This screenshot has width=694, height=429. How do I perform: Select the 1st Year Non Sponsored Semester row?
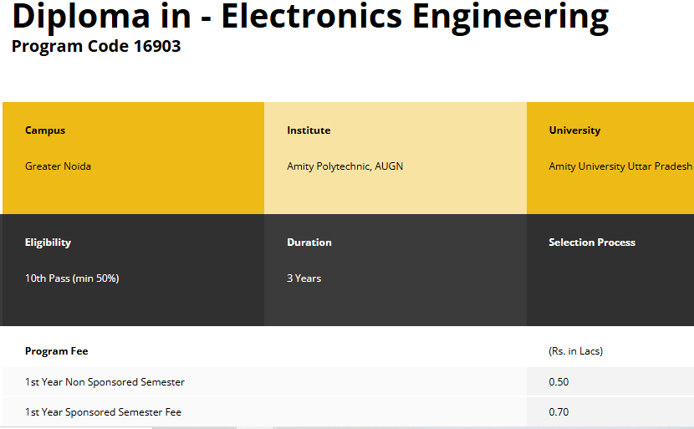click(x=105, y=382)
